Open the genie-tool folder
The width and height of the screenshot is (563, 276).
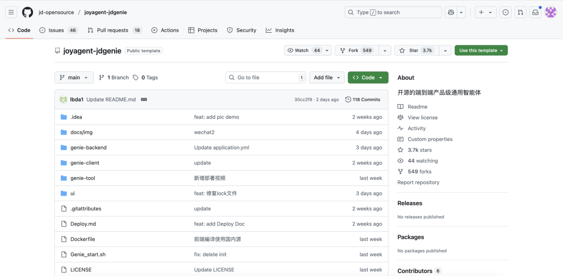pos(82,178)
